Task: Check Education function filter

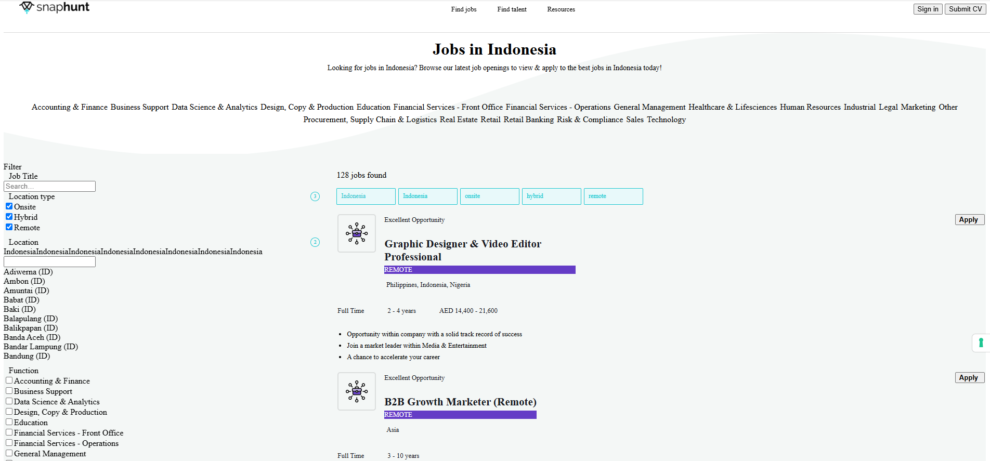Action: point(9,422)
